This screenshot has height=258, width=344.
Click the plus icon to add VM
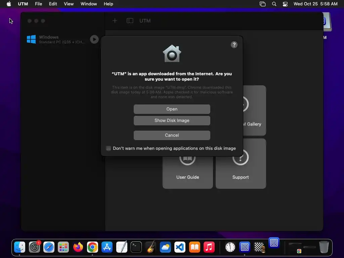(115, 20)
